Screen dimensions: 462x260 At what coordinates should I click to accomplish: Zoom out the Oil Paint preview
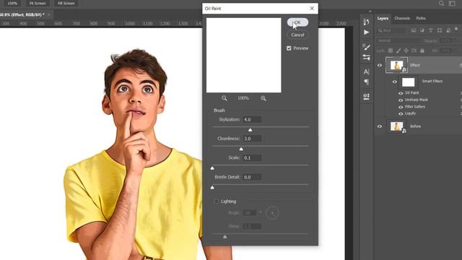click(x=225, y=98)
